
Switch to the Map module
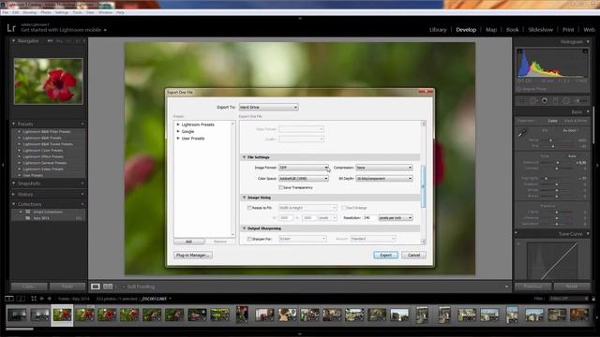[491, 29]
